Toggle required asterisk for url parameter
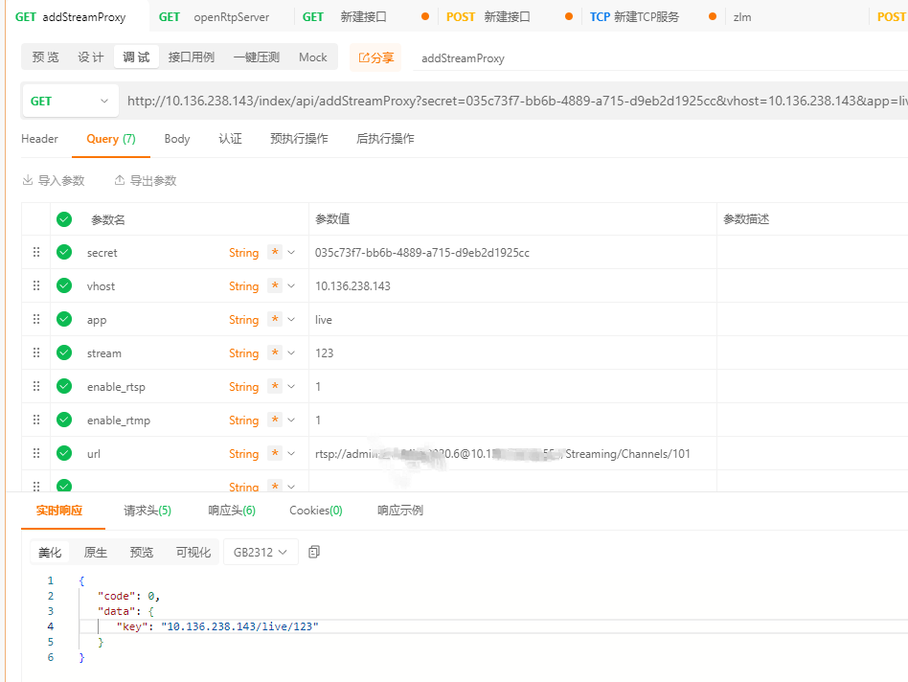Viewport: 908px width, 682px height. point(275,453)
